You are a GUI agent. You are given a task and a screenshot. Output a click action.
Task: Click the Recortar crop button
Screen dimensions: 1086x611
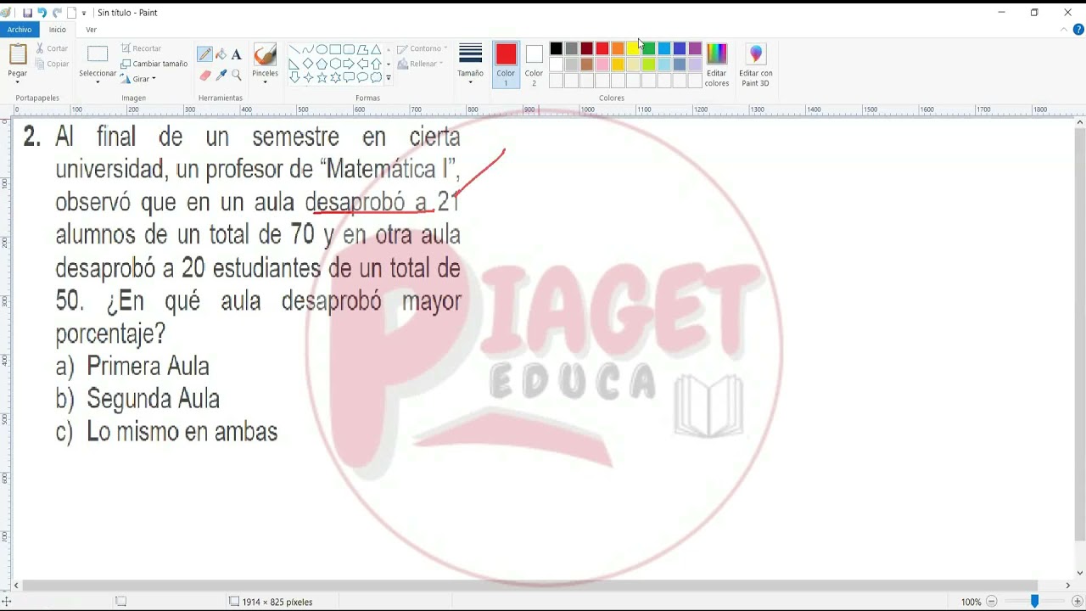[x=141, y=48]
